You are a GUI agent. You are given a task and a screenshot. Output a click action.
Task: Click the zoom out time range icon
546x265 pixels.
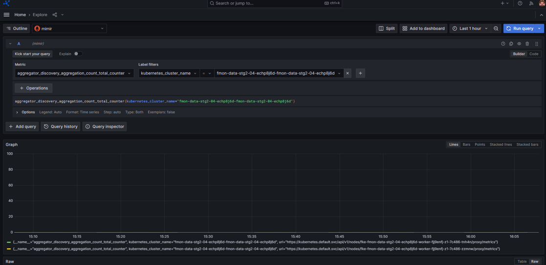point(496,28)
